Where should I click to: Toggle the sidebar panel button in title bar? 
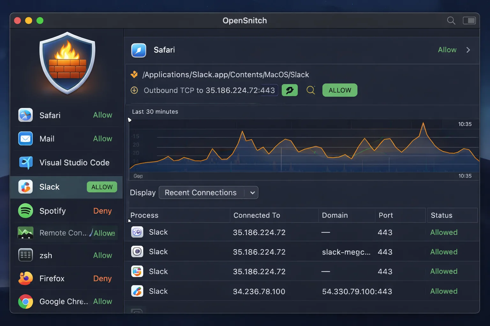point(469,21)
